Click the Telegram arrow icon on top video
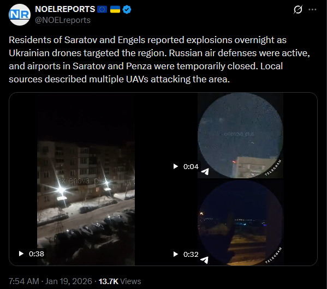 (205, 171)
